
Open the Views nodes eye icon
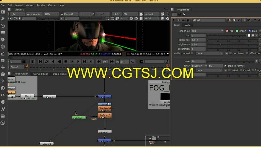click(3, 95)
